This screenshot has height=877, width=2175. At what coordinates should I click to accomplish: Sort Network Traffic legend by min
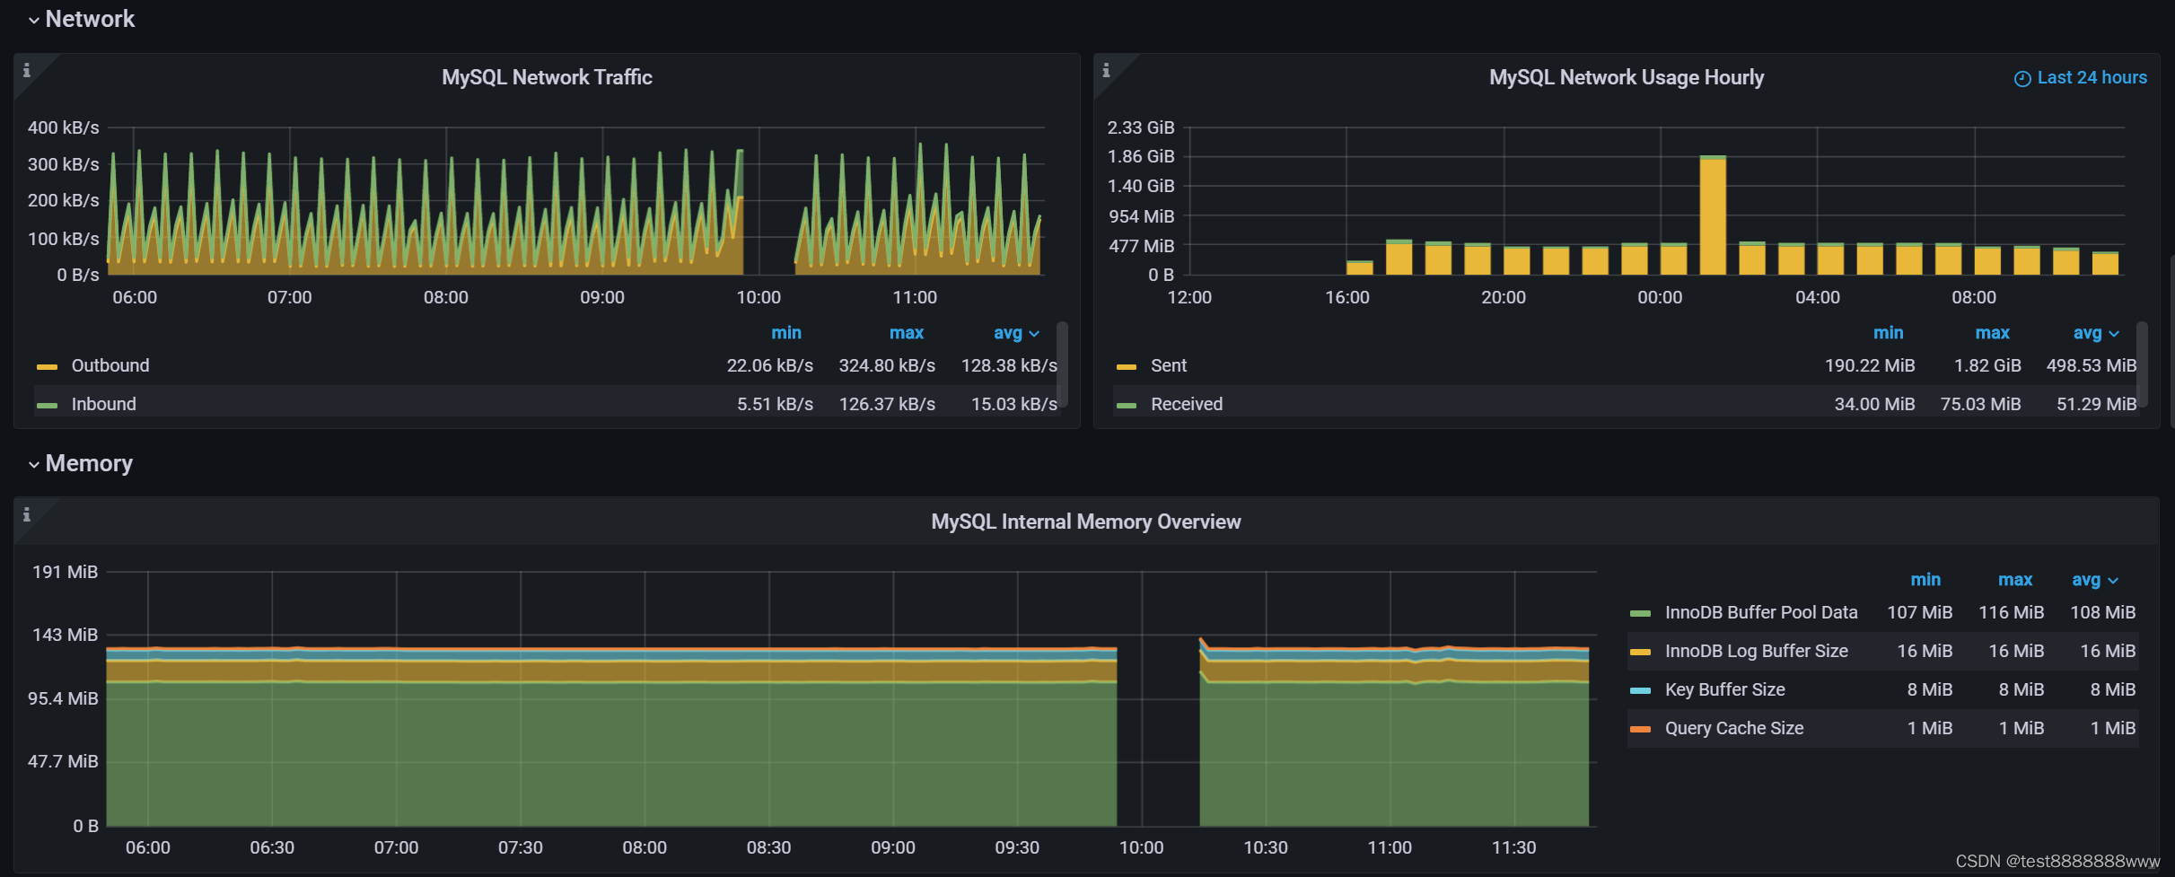click(786, 333)
